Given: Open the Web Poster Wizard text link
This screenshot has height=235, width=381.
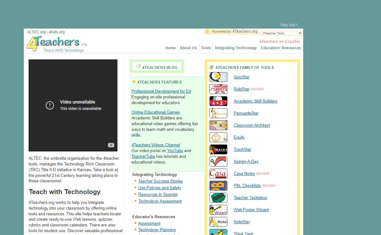Looking at the screenshot, I should point(251,210).
